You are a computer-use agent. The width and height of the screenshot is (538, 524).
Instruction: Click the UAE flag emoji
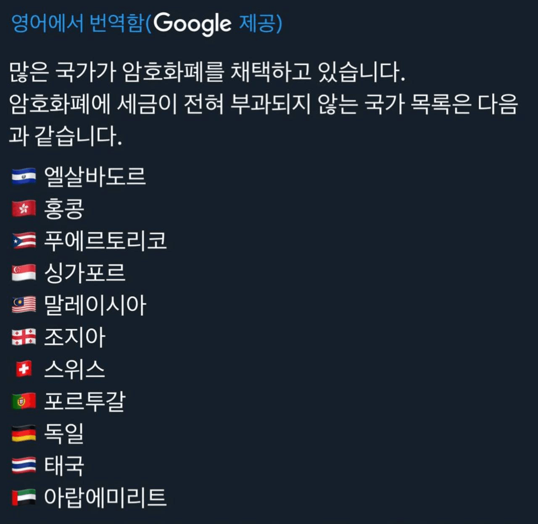coord(24,498)
